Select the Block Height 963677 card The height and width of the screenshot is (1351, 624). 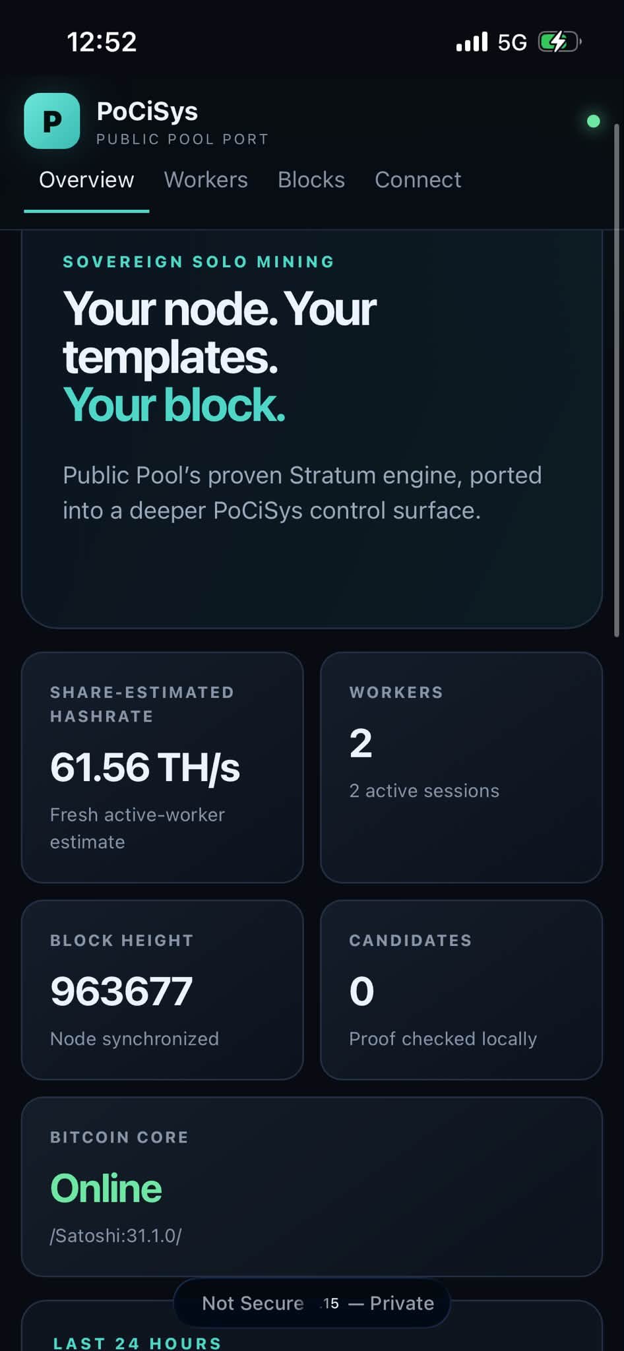[162, 990]
